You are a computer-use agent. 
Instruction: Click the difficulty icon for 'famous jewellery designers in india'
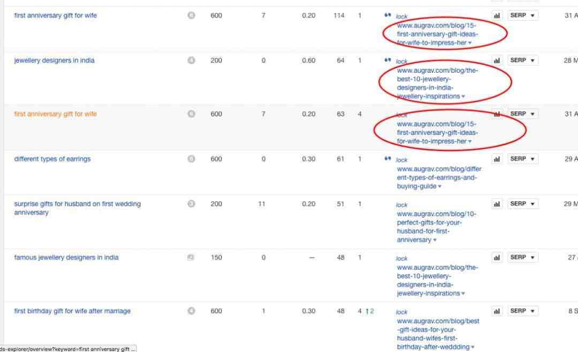click(191, 258)
